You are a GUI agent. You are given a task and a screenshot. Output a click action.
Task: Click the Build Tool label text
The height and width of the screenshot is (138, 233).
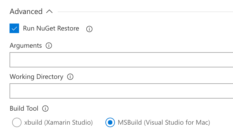[x=24, y=108]
